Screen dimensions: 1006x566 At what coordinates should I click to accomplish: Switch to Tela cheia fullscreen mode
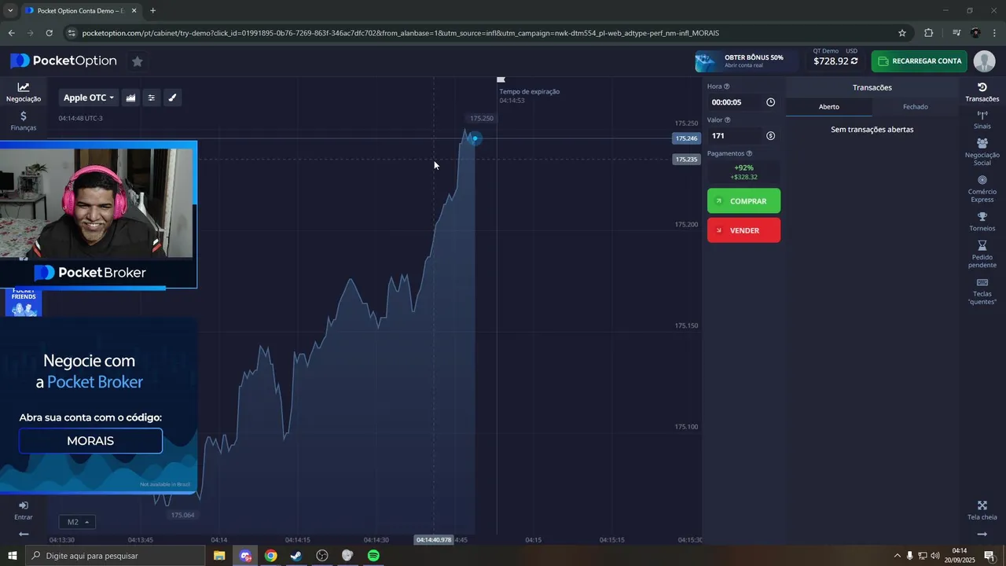coord(982,511)
